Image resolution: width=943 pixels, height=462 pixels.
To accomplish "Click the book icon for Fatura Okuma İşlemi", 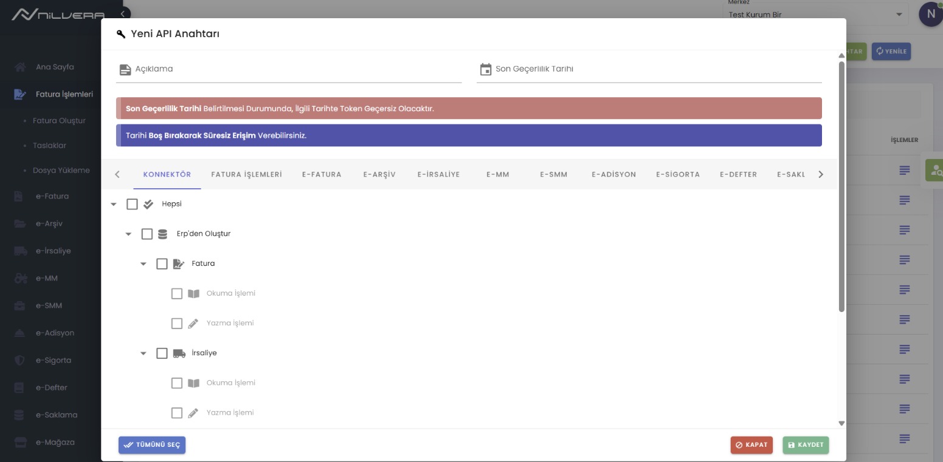I will [193, 294].
